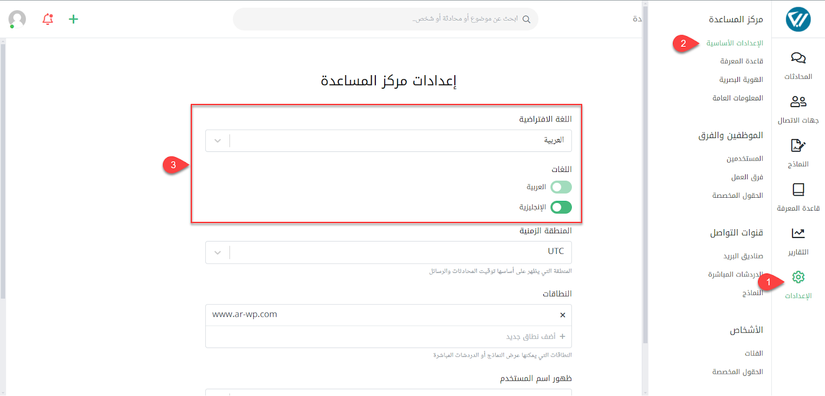Select قاعدة المعرفة under مركز المساعدة menu

(x=741, y=61)
